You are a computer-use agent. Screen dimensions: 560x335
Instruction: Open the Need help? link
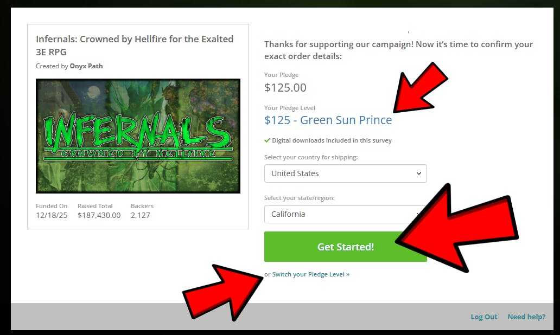click(x=526, y=317)
